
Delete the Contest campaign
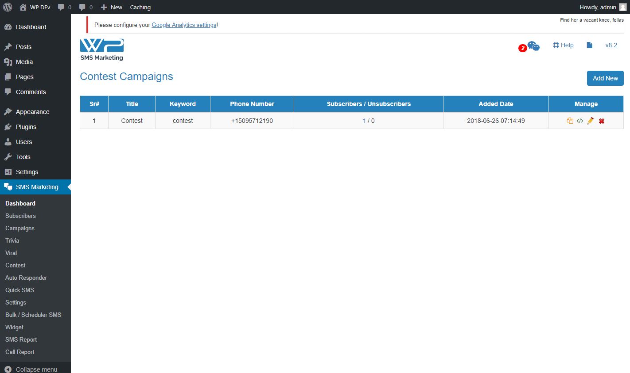pyautogui.click(x=602, y=121)
